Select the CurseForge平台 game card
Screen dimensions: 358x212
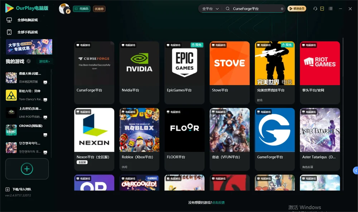(x=94, y=73)
